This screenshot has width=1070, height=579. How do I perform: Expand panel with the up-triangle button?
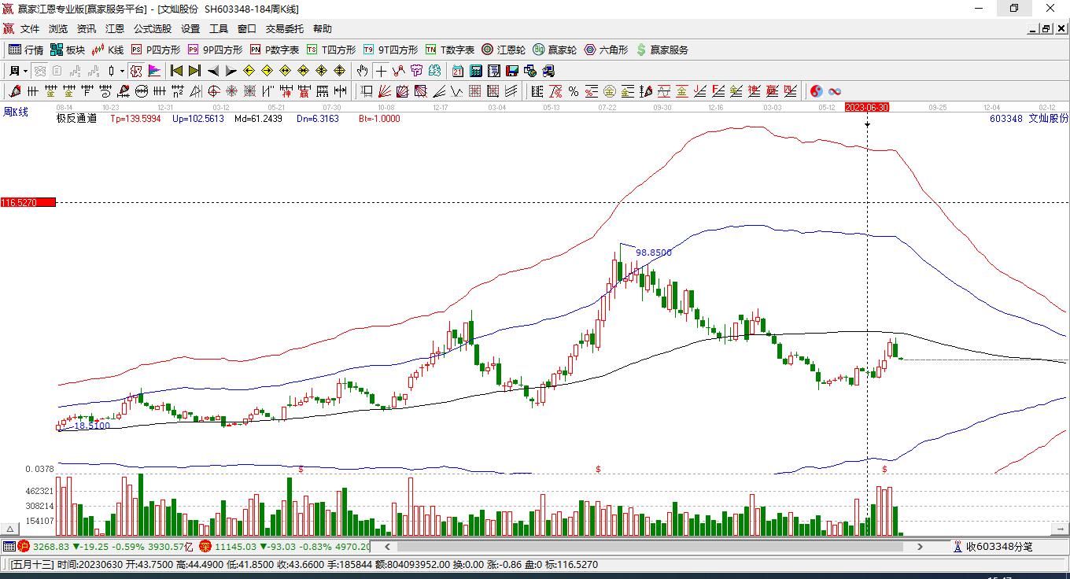coord(11,529)
